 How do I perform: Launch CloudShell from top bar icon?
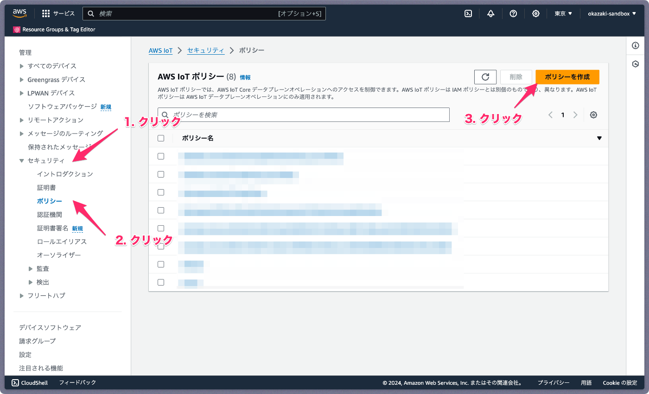(x=468, y=13)
